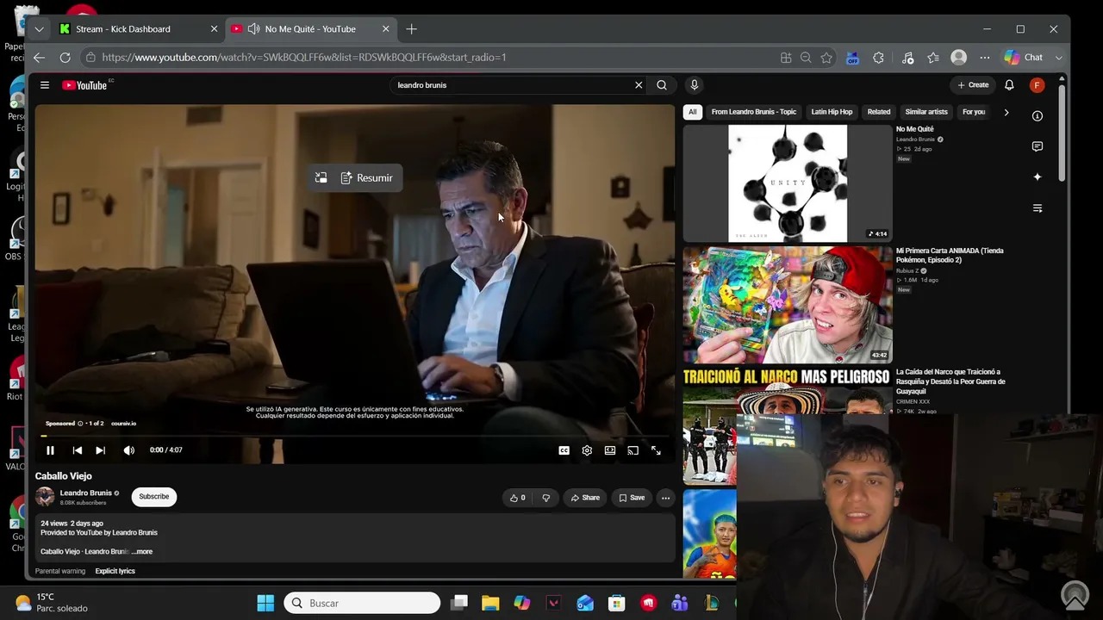The height and width of the screenshot is (620, 1103).
Task: Select the For you chip
Action: (974, 112)
